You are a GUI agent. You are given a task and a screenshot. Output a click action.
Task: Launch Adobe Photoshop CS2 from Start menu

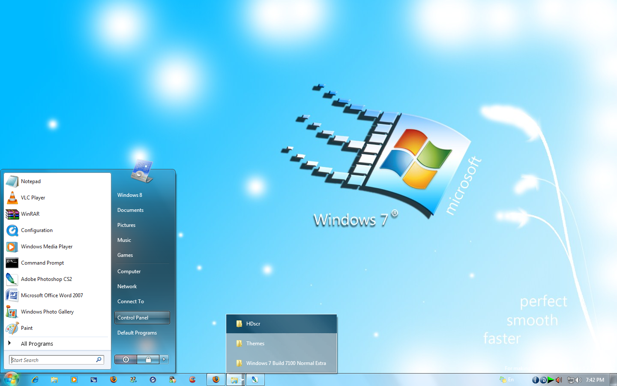(57, 279)
